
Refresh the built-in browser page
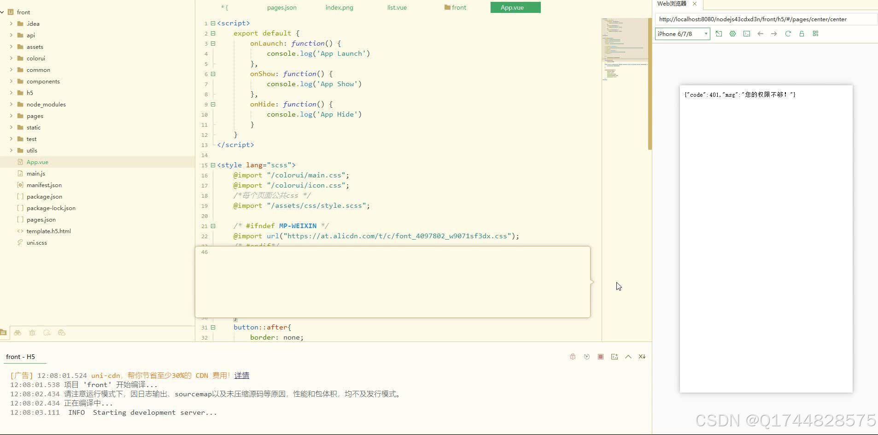click(788, 34)
